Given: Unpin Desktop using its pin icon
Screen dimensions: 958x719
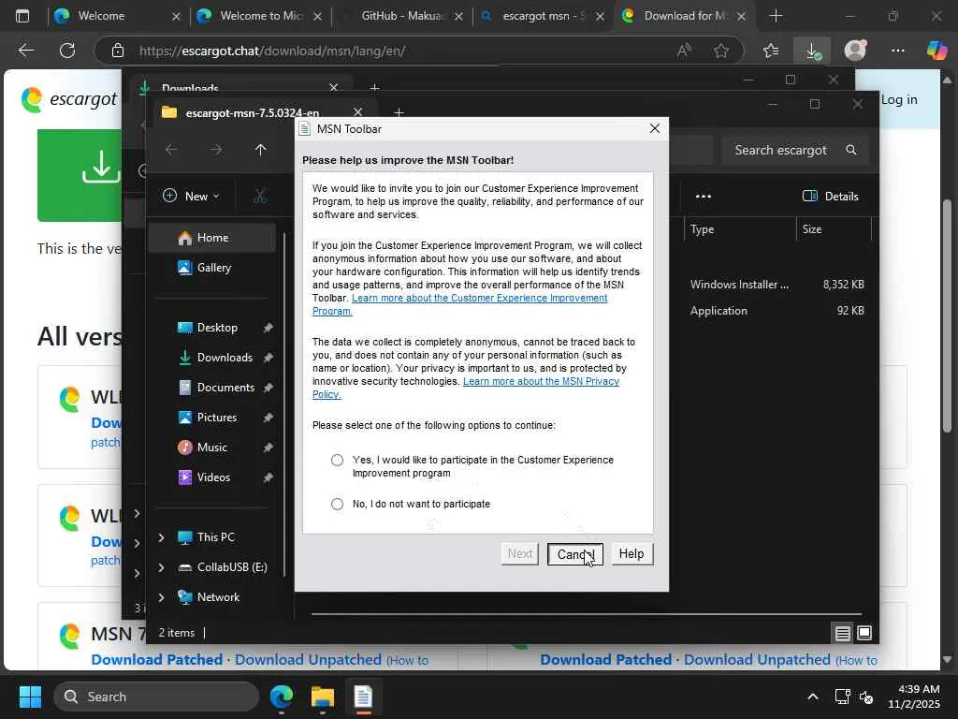Looking at the screenshot, I should click(268, 328).
